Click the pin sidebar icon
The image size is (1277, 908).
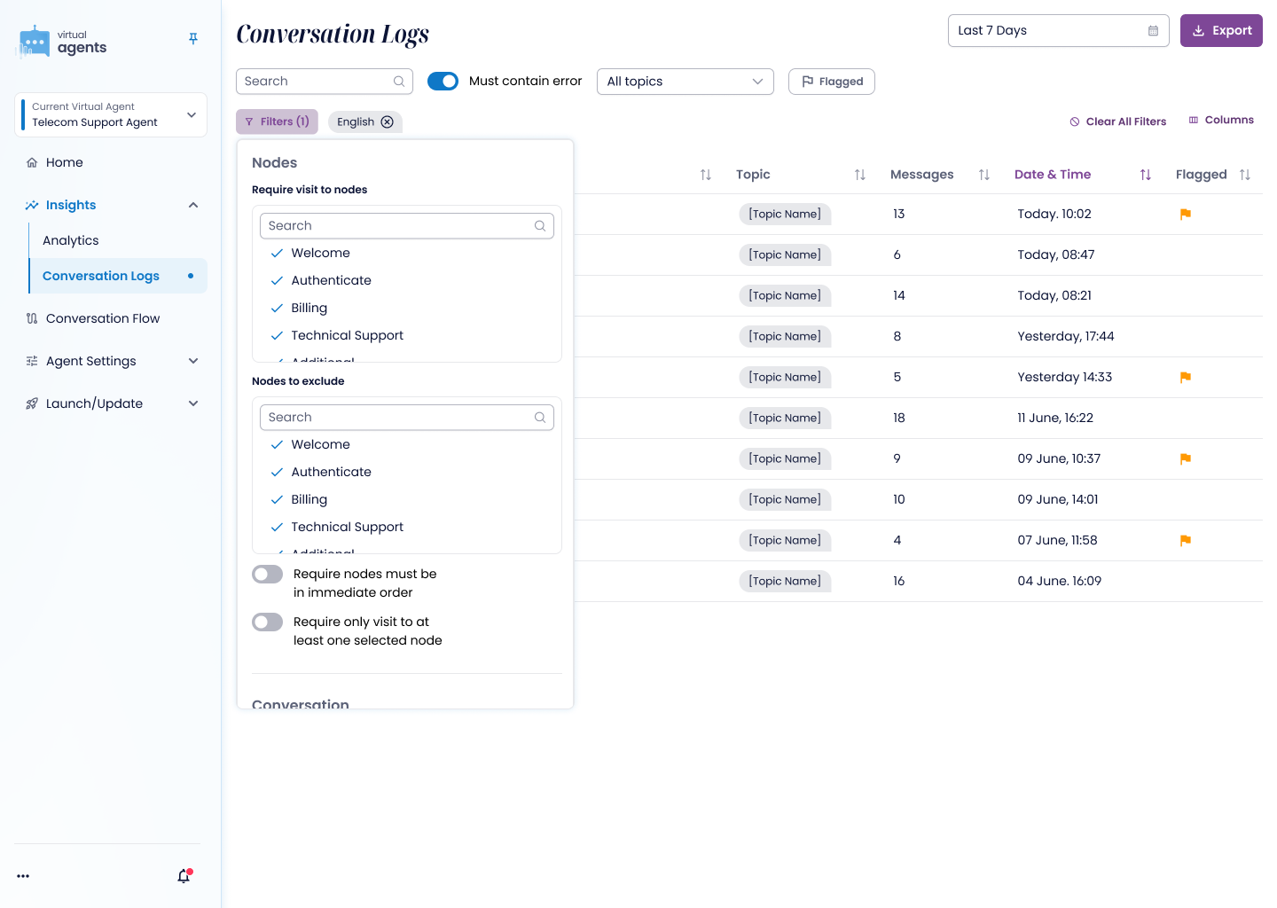coord(193,38)
